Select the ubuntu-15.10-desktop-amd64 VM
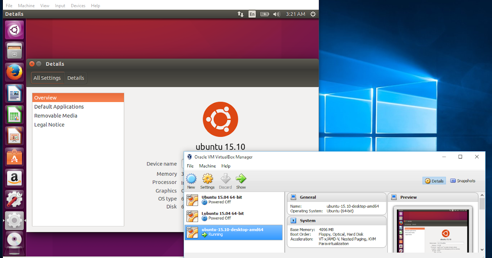Screen dimensions: 492x258 234,232
